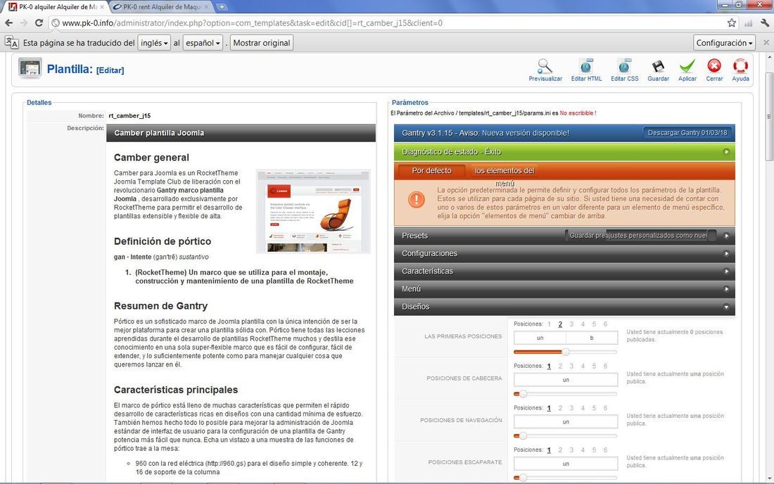Click the Guardar preajustes personalizados field
The width and height of the screenshot is (774, 484).
[x=641, y=236]
